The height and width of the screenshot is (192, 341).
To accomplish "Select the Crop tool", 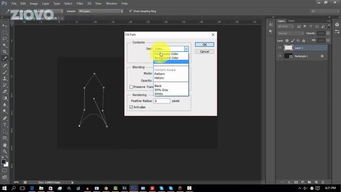I will 5,52.
